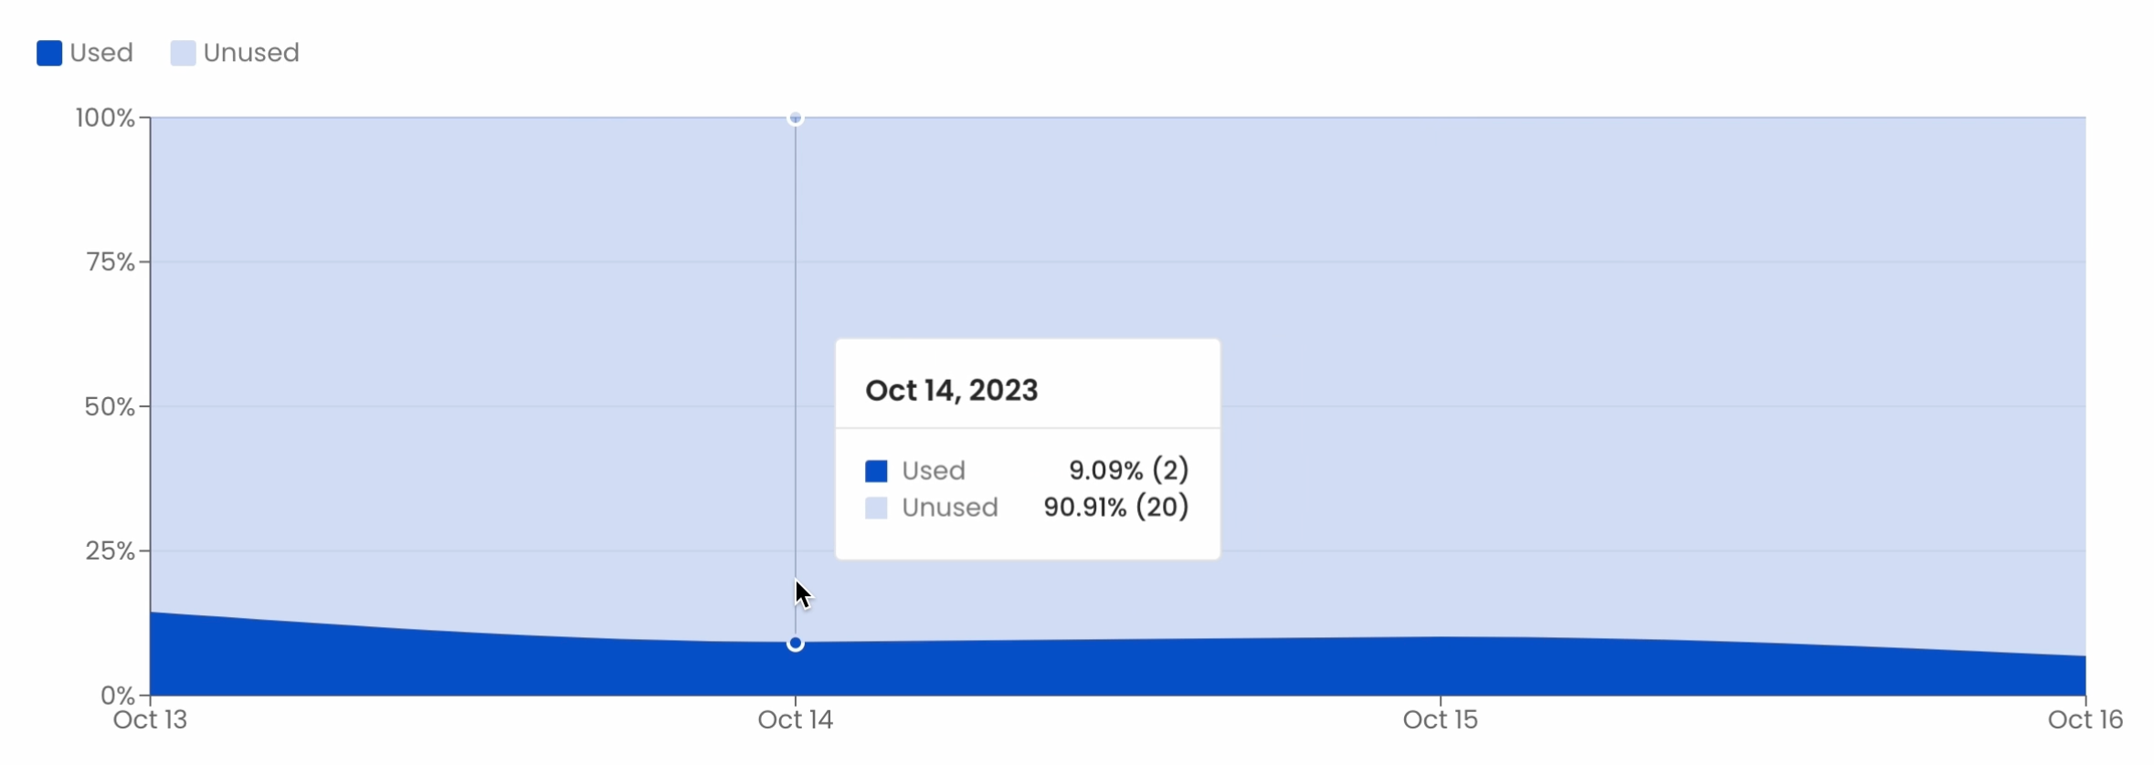
Task: Toggle the Used series legend label
Action: coord(101,53)
